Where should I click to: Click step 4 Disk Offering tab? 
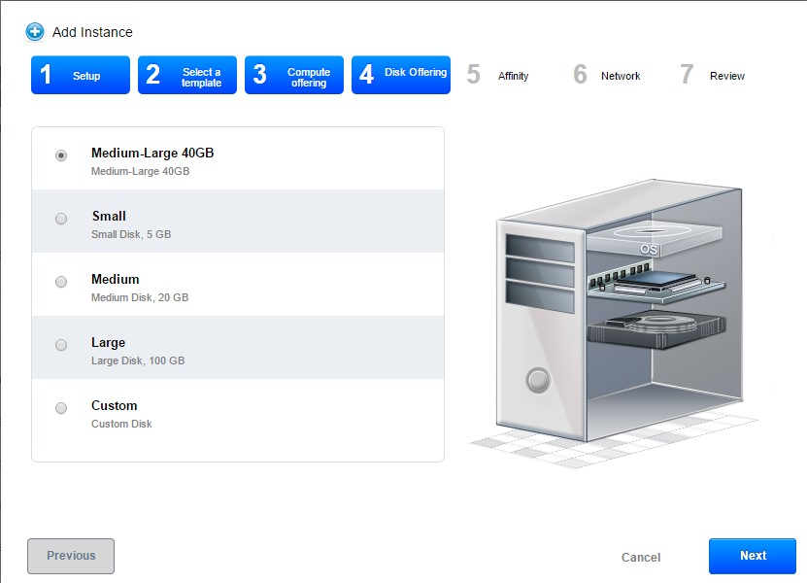tap(401, 74)
